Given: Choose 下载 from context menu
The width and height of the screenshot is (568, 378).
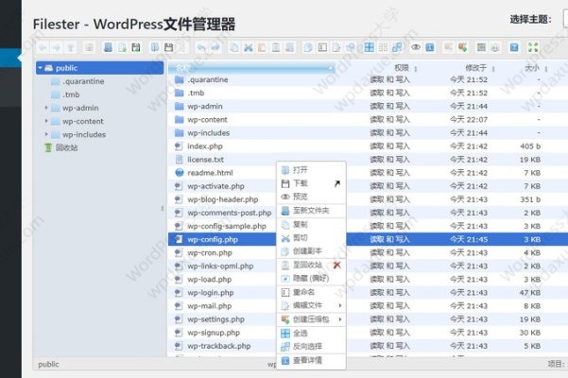Looking at the screenshot, I should (x=311, y=183).
